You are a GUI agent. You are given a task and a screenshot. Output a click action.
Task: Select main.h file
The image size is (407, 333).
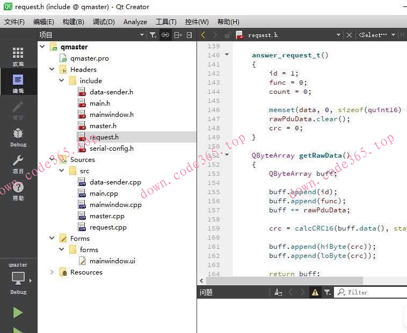click(100, 103)
